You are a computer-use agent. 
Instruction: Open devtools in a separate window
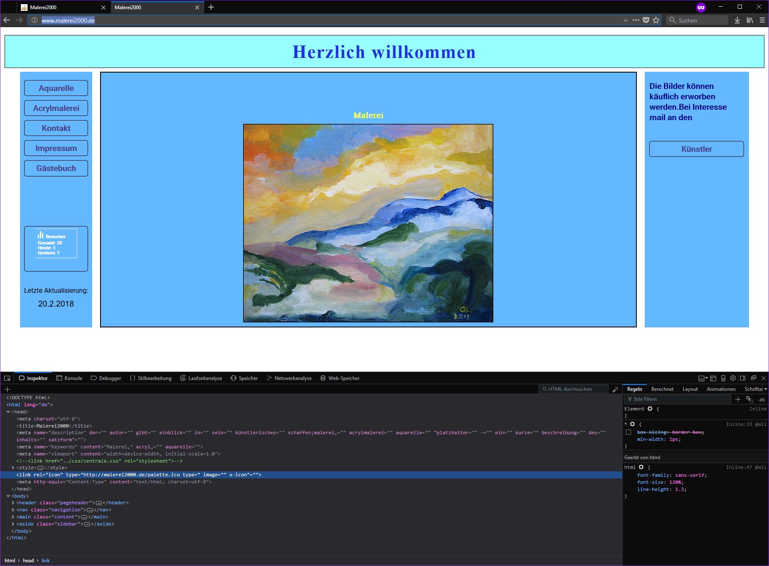(753, 378)
